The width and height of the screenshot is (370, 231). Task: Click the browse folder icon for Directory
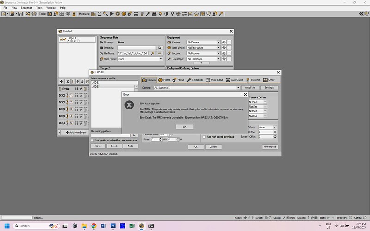[160, 48]
